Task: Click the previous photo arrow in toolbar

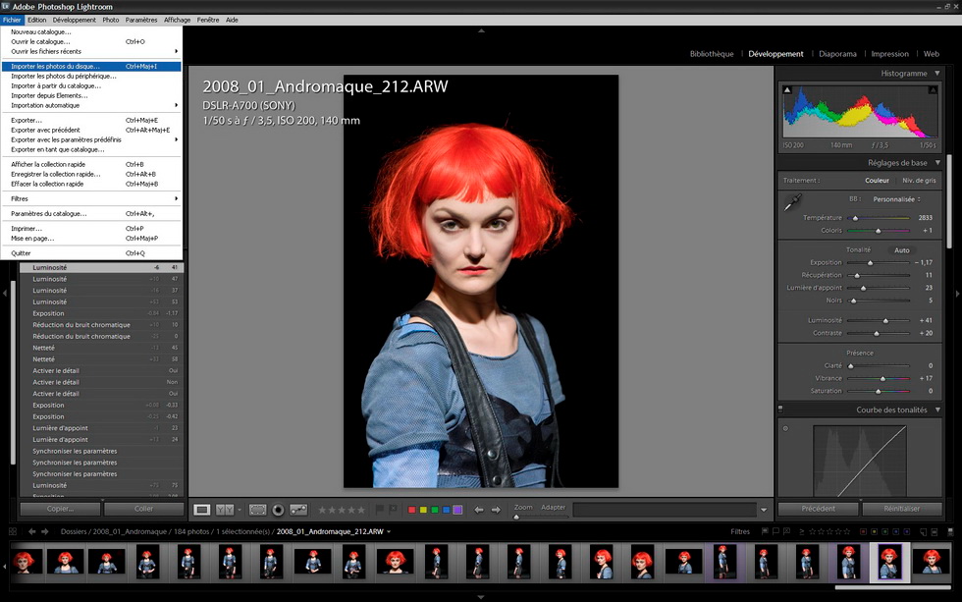Action: tap(479, 510)
